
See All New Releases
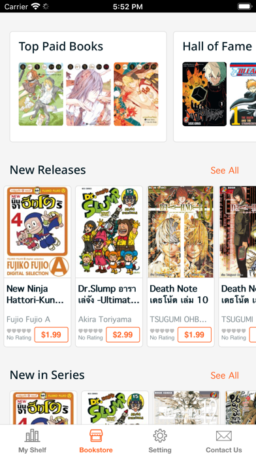pos(225,171)
